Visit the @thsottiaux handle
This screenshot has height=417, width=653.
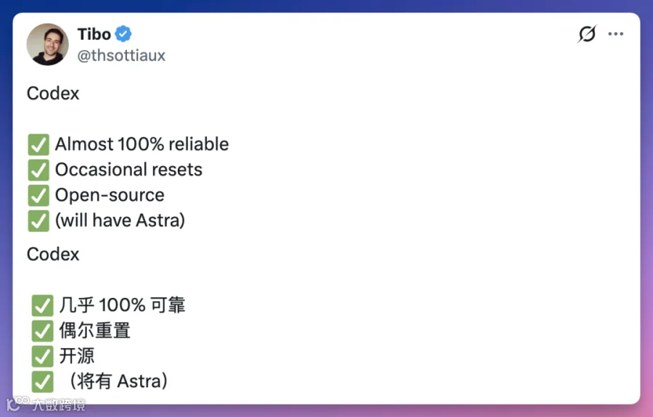121,55
